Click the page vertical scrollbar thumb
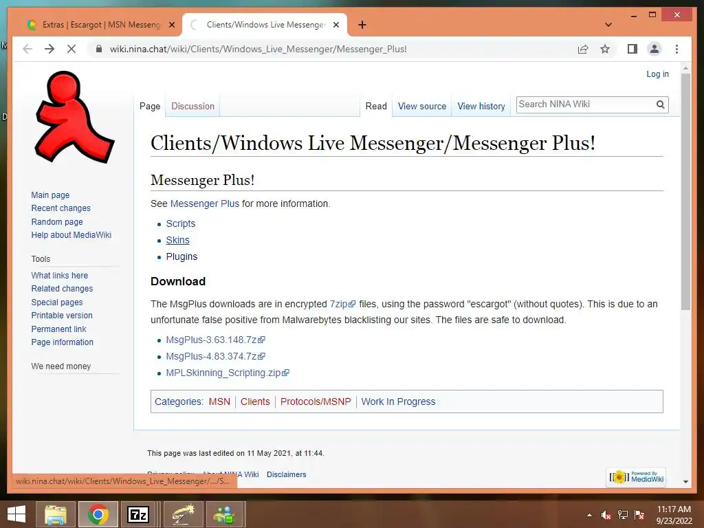 (685, 192)
